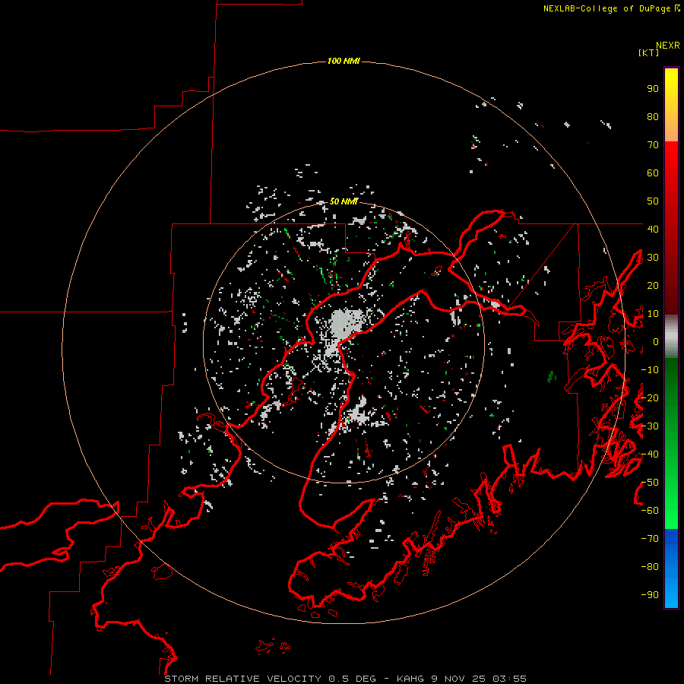Select the -30 value on the velocity scale

tap(650, 426)
